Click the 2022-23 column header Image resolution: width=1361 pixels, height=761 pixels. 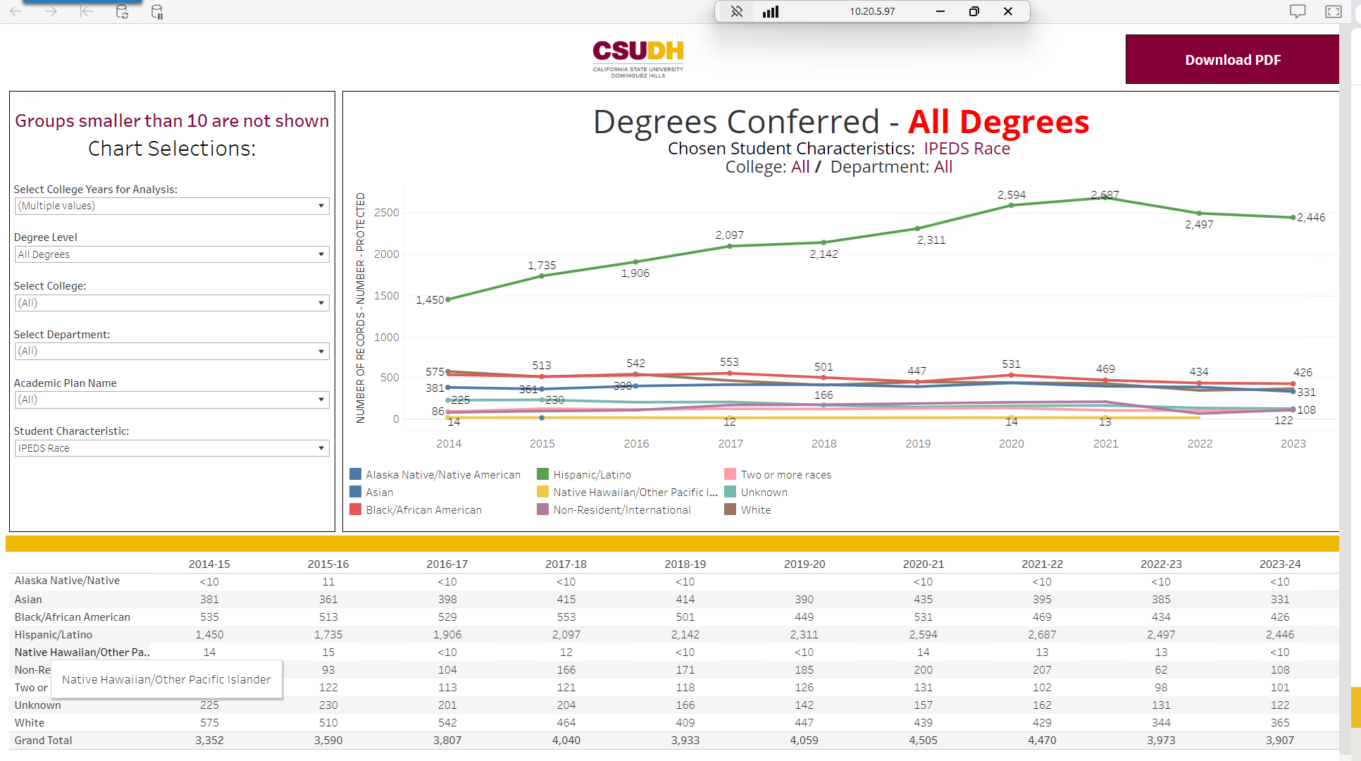point(1162,564)
